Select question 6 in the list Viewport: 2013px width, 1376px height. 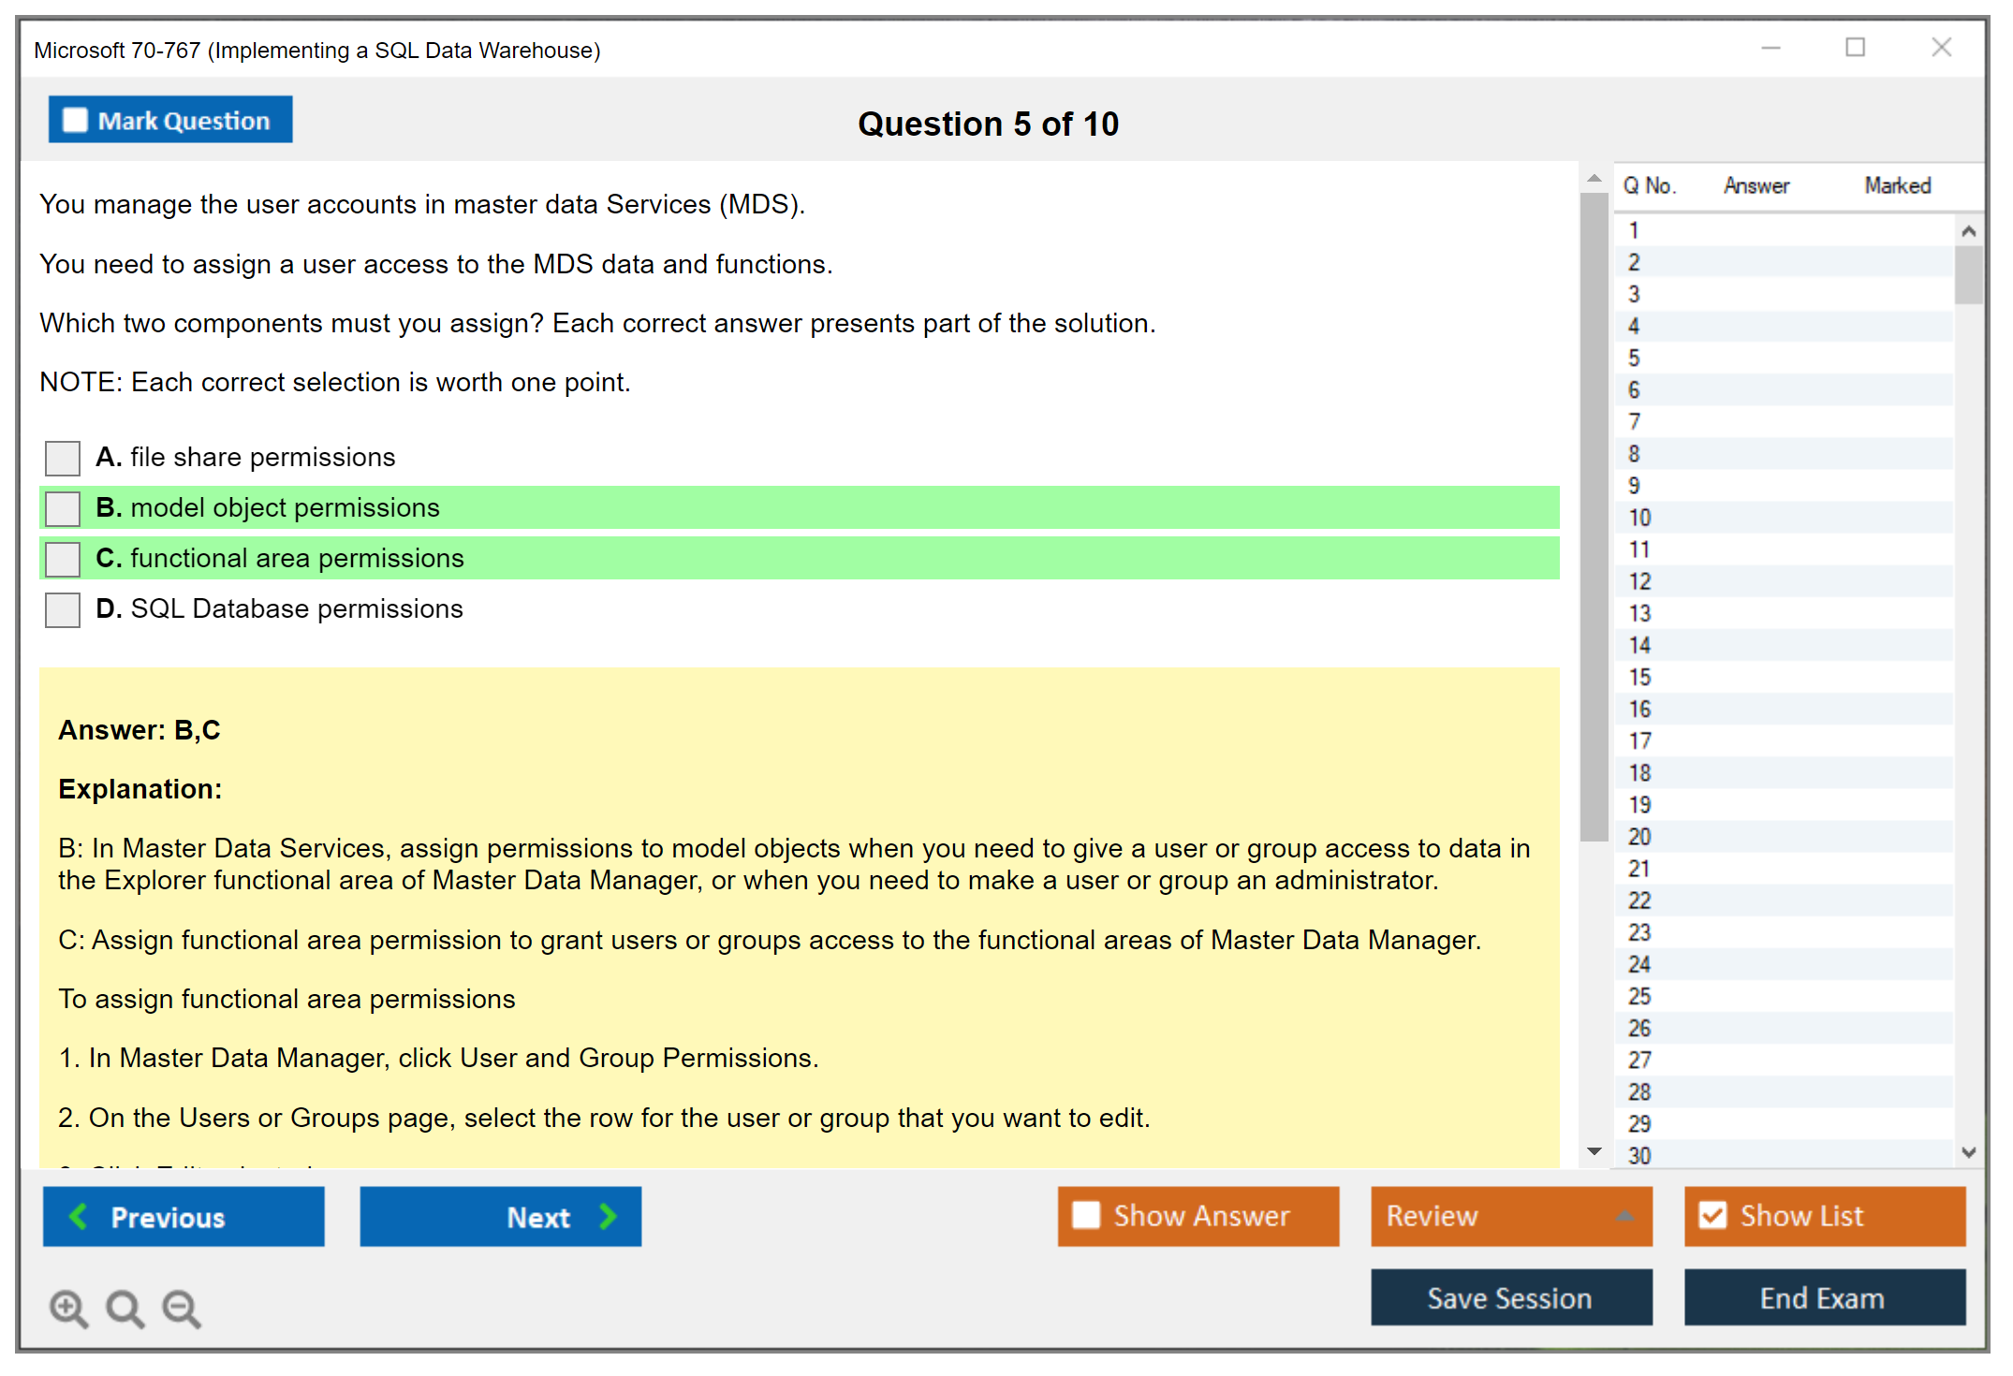pos(1634,390)
